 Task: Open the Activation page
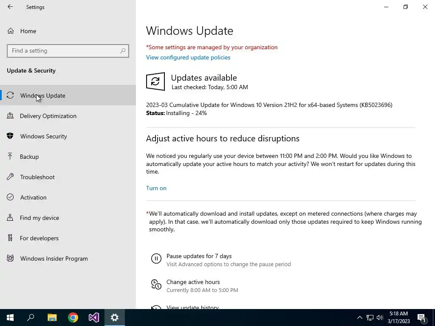68,197
